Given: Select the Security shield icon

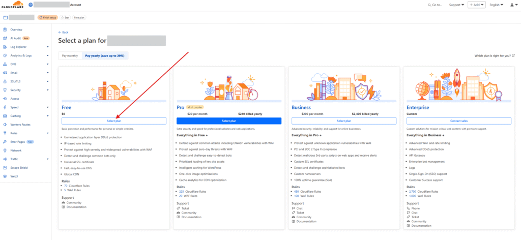Looking at the screenshot, I should click(x=5, y=90).
